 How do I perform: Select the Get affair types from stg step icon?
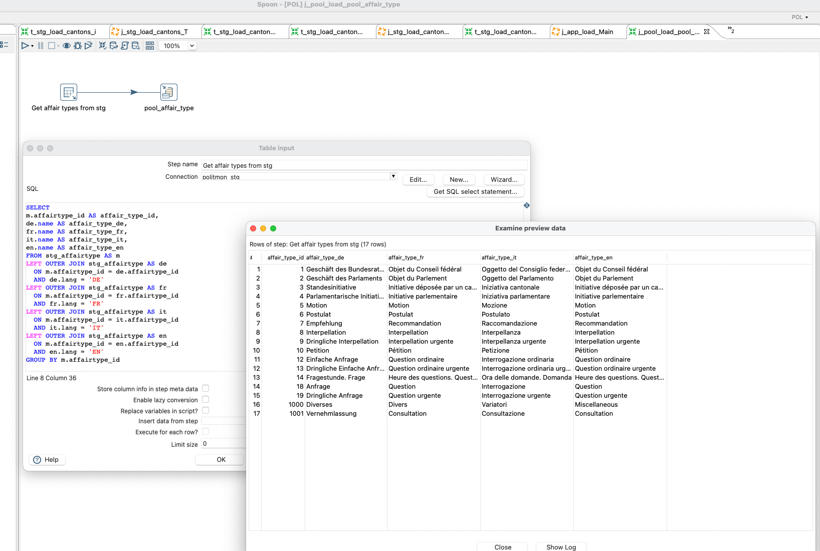pos(69,93)
